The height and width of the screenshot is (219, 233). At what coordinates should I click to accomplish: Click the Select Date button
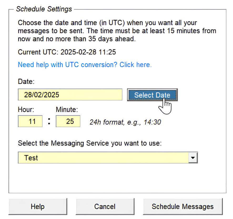[152, 95]
